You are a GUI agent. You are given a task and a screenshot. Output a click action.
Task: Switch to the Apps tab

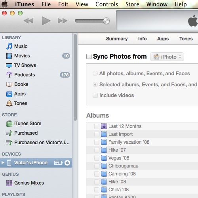pos(163,39)
